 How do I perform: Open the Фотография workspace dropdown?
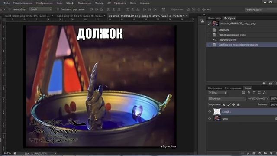coord(261,10)
